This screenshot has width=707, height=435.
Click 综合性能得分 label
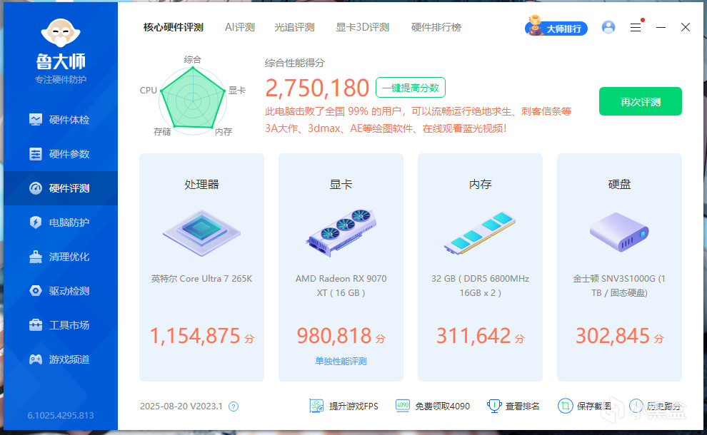[294, 63]
